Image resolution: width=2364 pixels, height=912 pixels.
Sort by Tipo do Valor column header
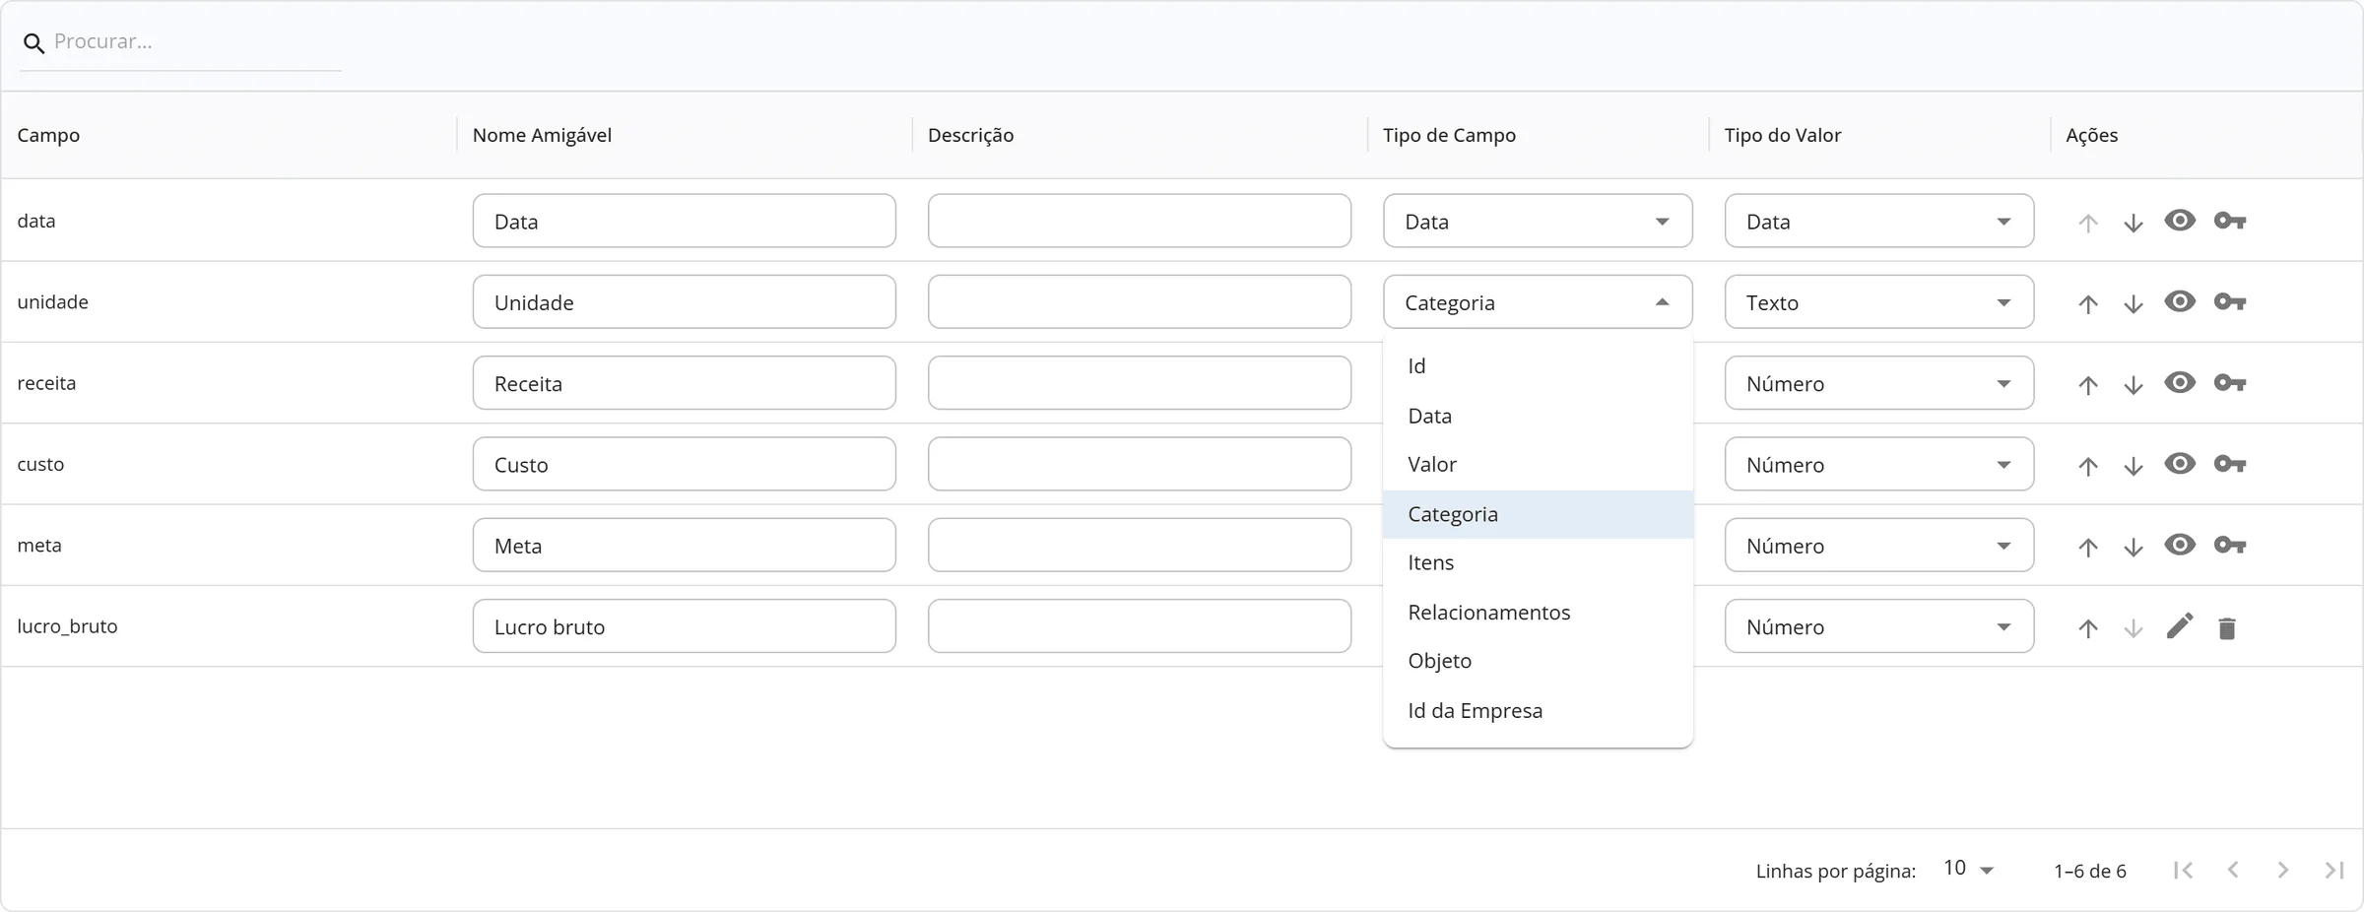tap(1782, 135)
